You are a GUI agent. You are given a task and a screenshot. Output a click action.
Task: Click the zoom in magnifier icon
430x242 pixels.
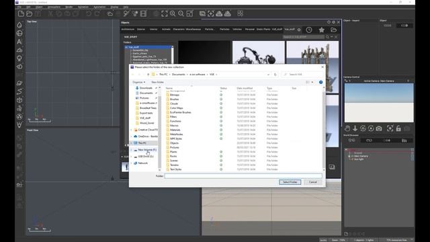[173, 13]
